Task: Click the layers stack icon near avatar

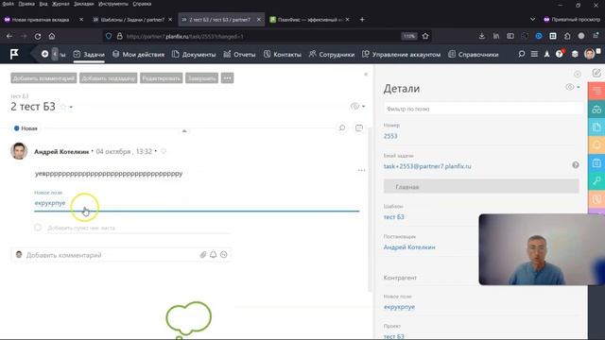Action: (575, 54)
